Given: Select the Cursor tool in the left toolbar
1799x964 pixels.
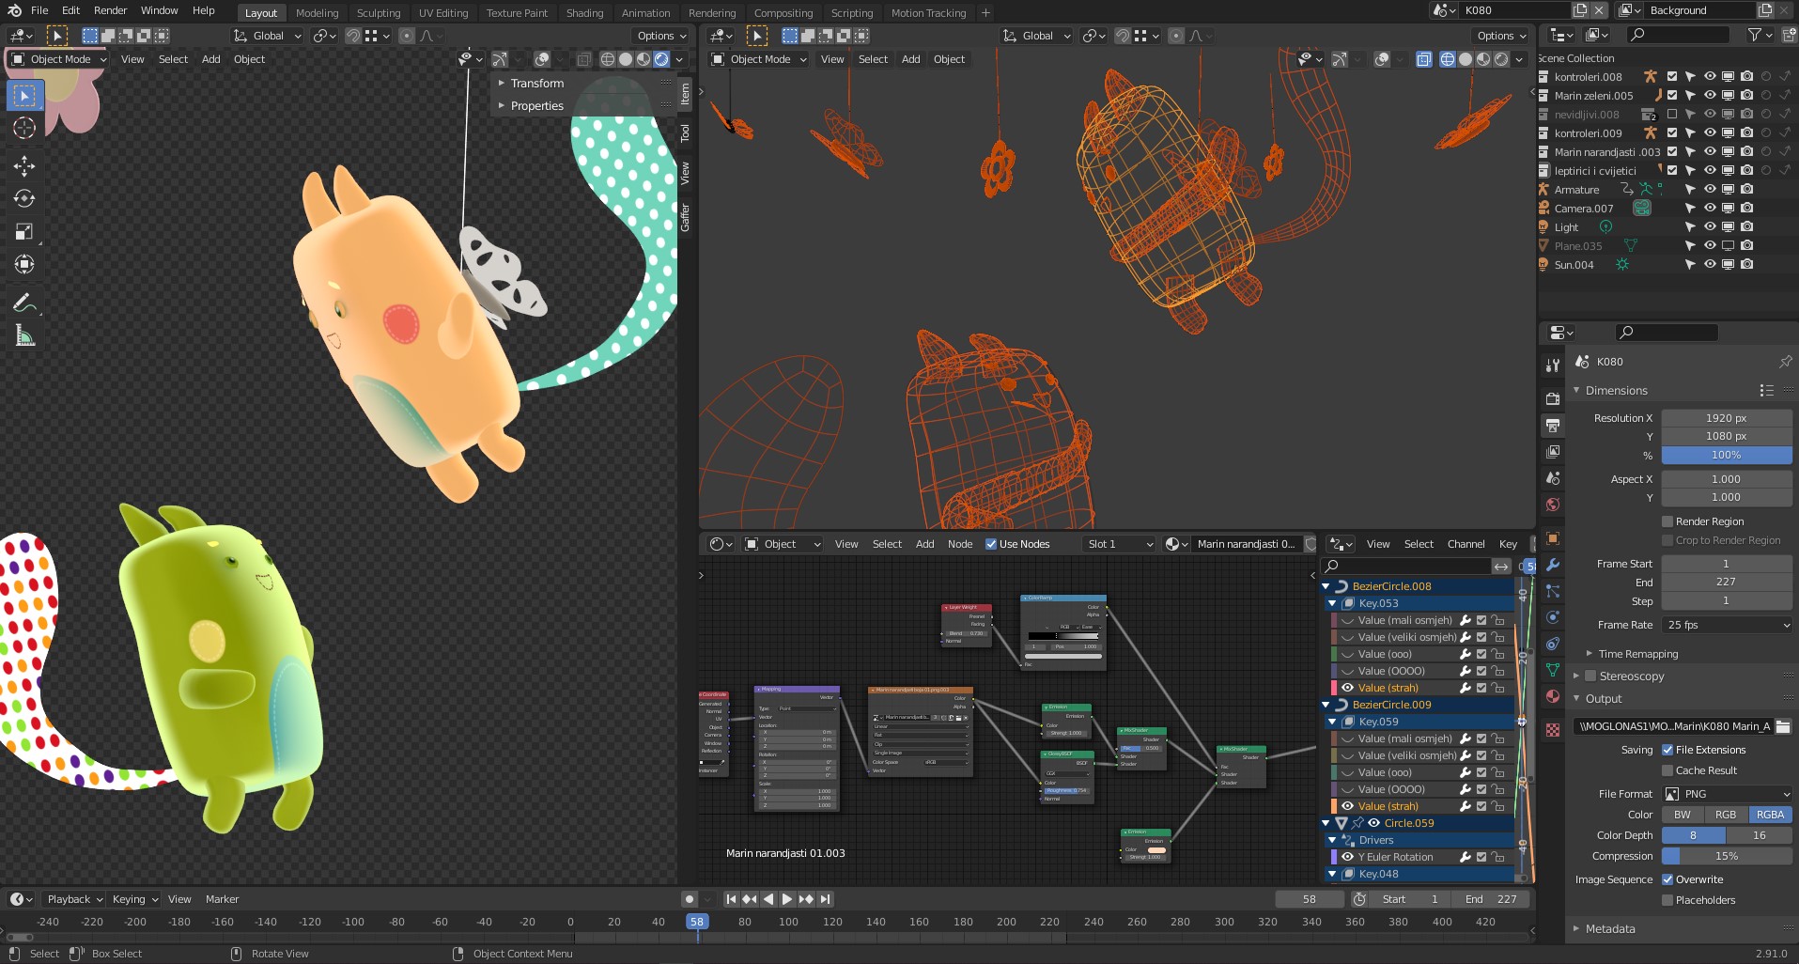Looking at the screenshot, I should pyautogui.click(x=24, y=129).
